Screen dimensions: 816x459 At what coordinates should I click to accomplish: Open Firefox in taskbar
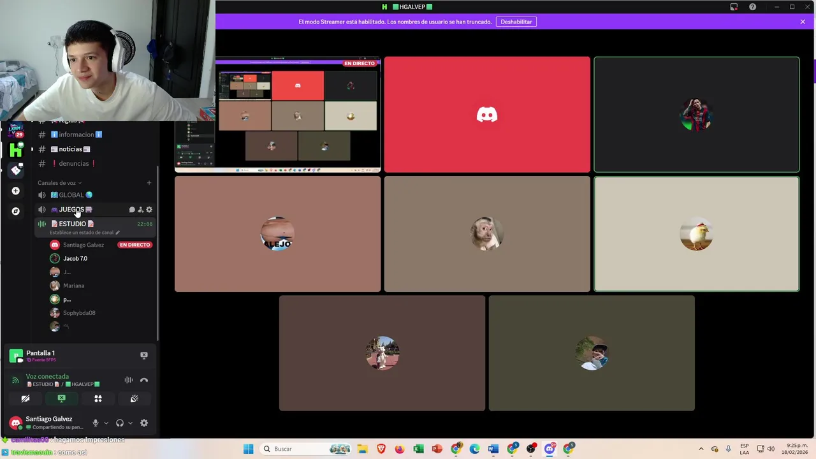click(x=400, y=449)
